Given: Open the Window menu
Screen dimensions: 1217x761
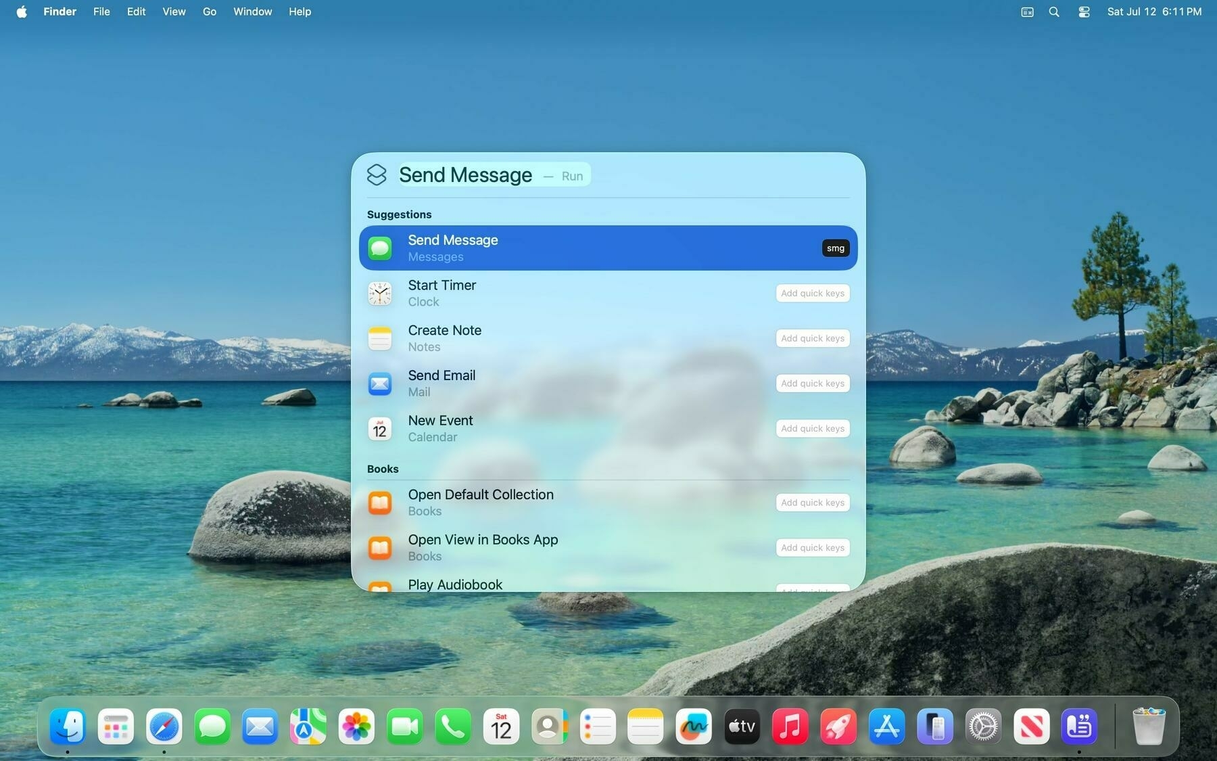Looking at the screenshot, I should tap(252, 11).
